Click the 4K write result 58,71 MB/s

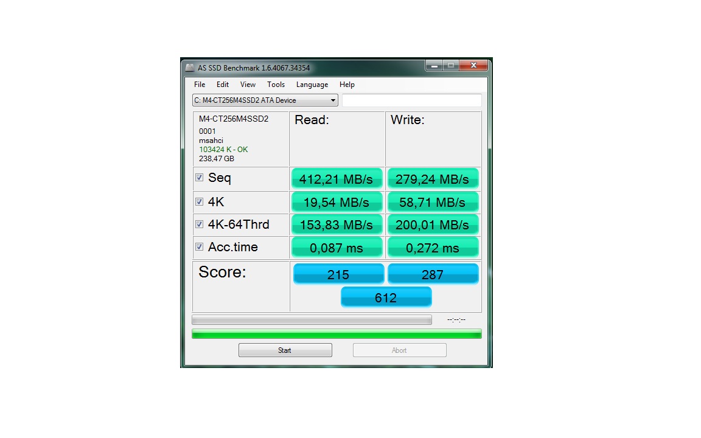(x=433, y=202)
